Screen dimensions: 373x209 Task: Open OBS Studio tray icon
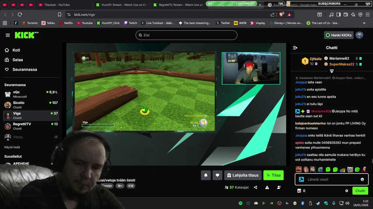click(279, 203)
